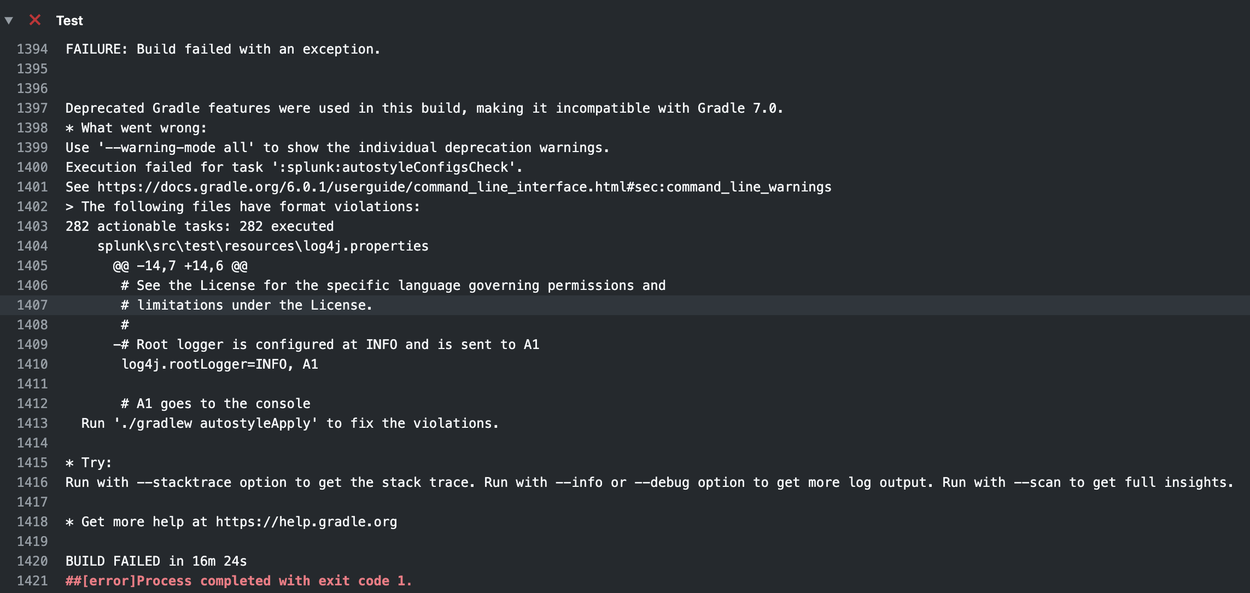Select line number 1413 autostyleApply hint
The image size is (1250, 593).
click(x=32, y=423)
